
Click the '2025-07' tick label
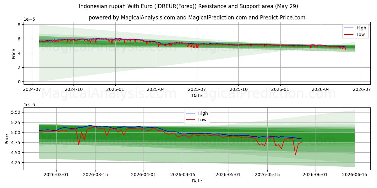pos(197,89)
